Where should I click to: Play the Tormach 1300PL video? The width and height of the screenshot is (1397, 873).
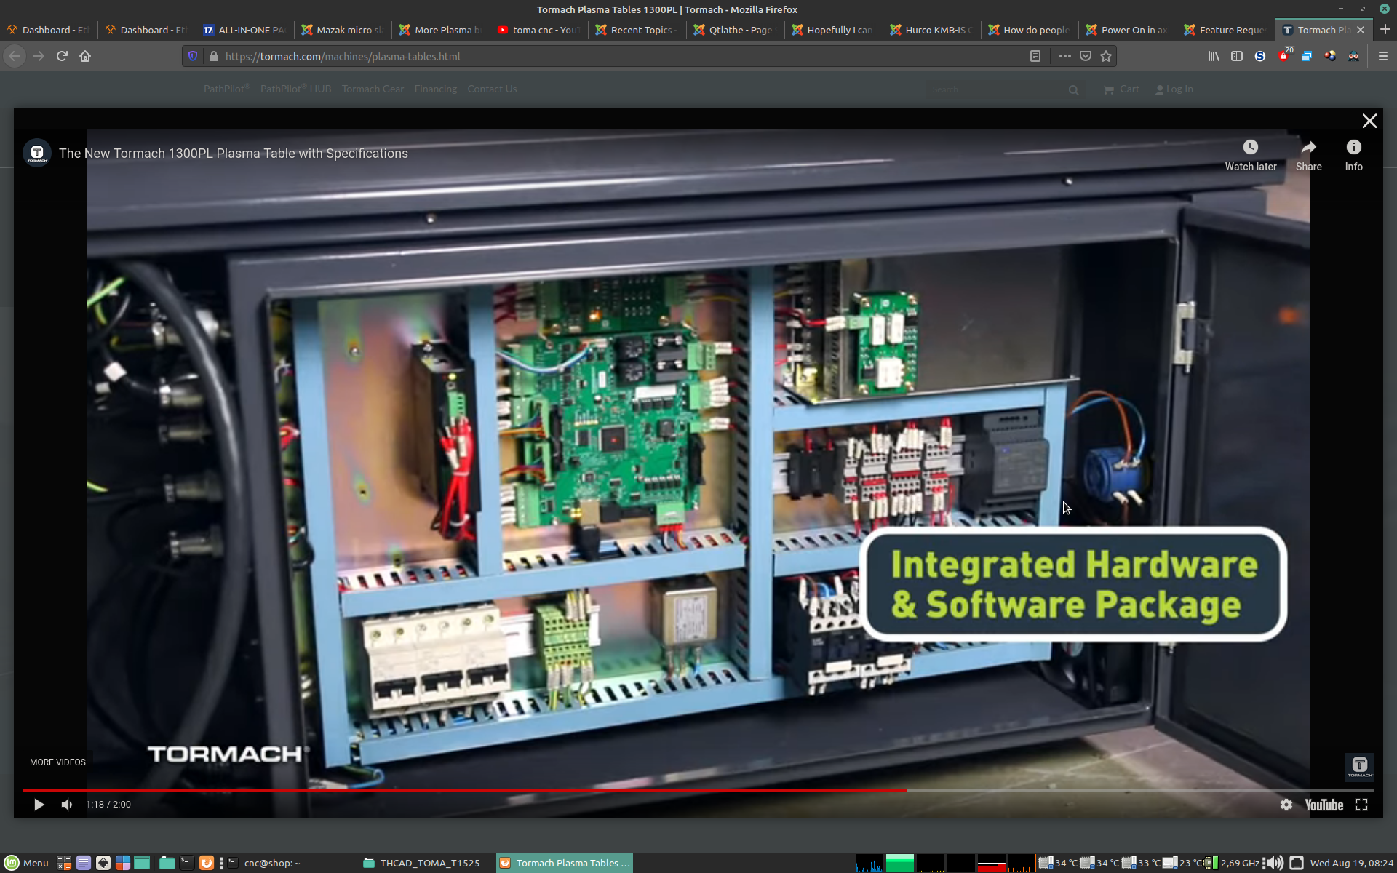click(x=39, y=805)
